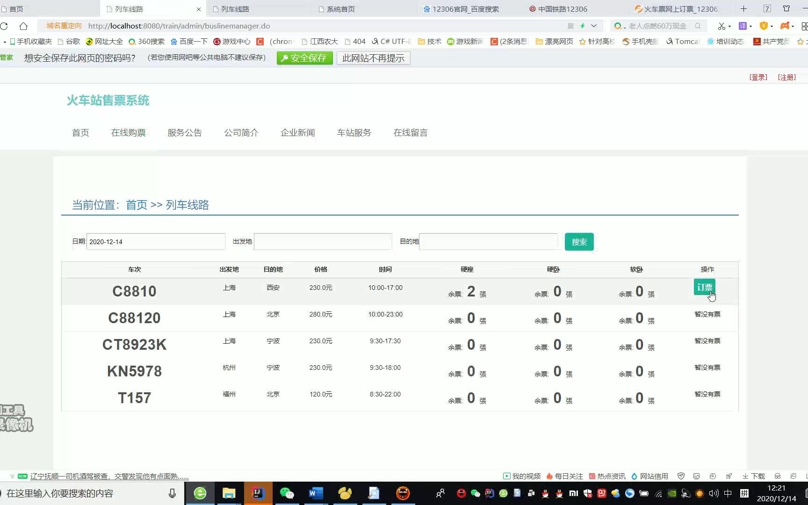Click the yellow shield wallet icon
The height and width of the screenshot is (505, 808).
pos(764,26)
